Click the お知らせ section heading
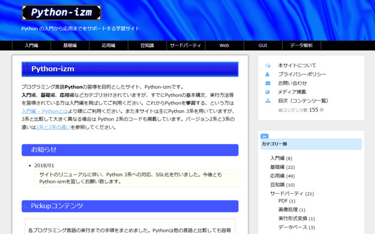The height and width of the screenshot is (234, 375). [130, 150]
